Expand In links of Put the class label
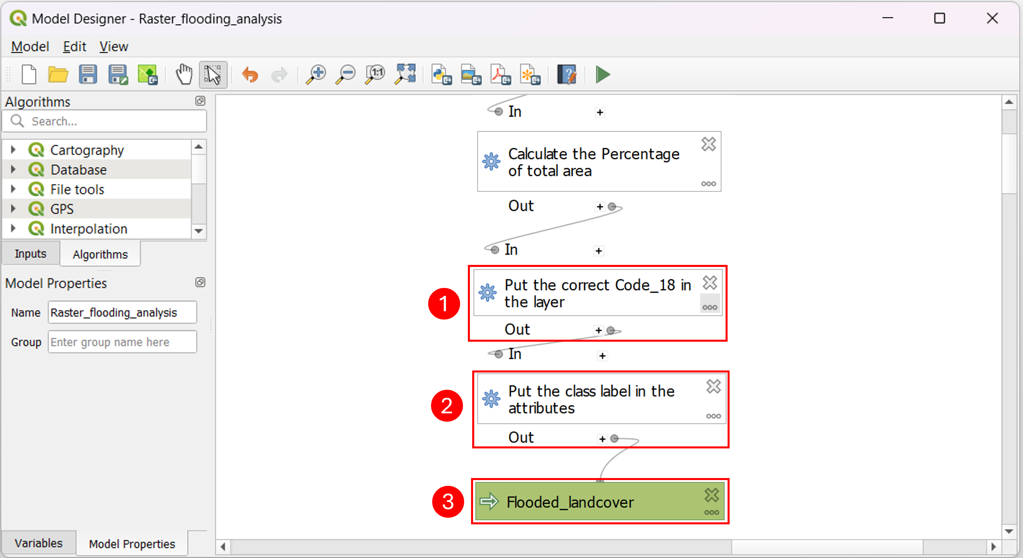This screenshot has height=558, width=1023. pyautogui.click(x=602, y=356)
